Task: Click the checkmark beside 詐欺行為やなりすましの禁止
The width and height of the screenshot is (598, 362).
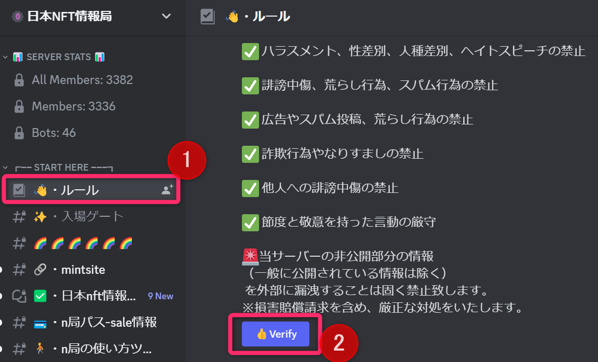Action: click(250, 155)
